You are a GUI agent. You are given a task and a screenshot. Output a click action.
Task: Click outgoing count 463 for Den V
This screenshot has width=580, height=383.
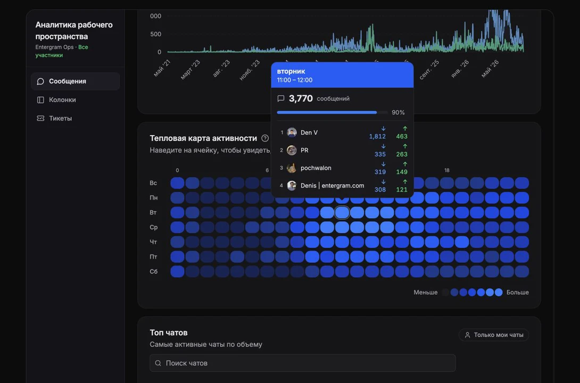[402, 136]
